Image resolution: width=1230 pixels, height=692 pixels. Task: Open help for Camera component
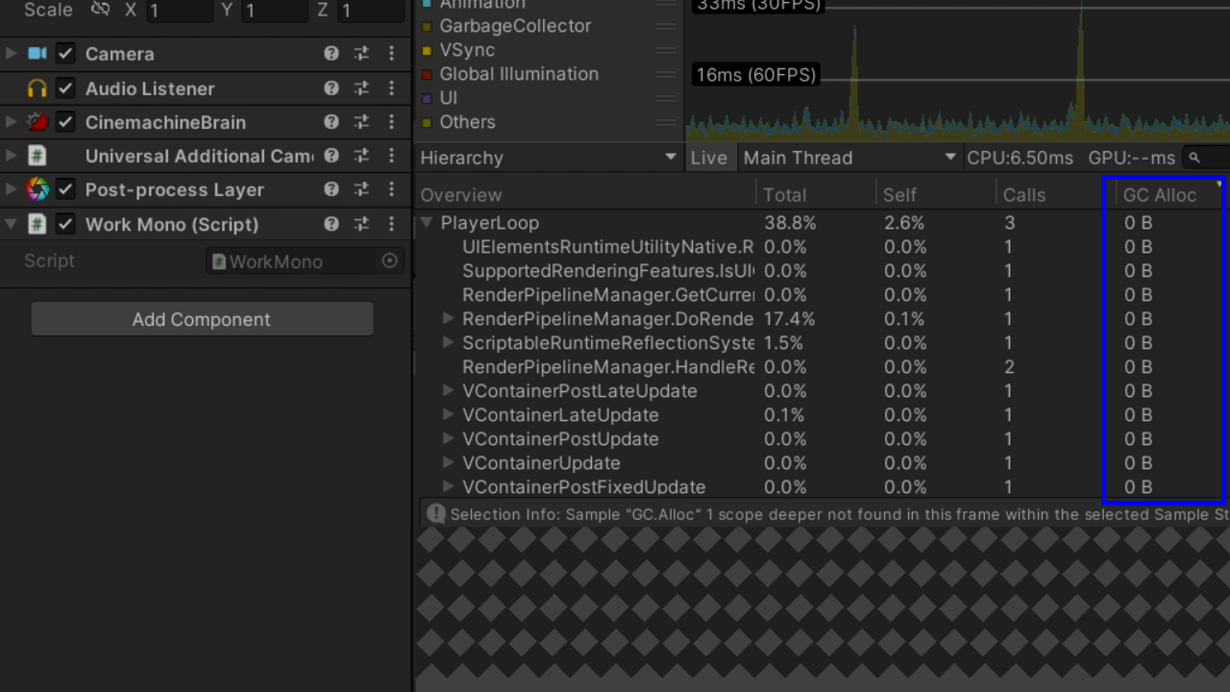[x=332, y=54]
